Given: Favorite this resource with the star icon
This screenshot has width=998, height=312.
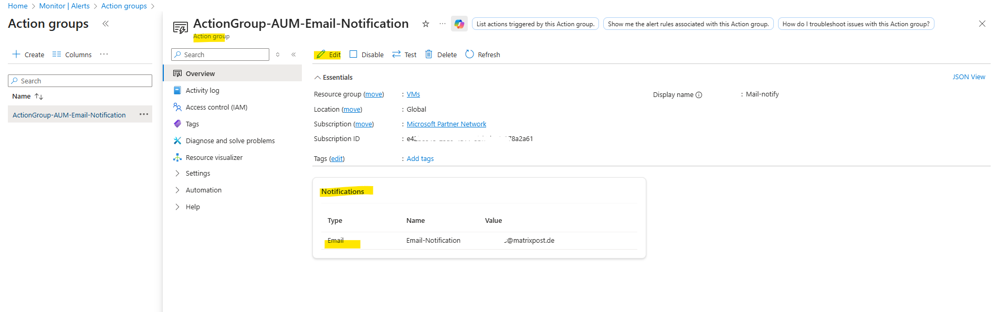Looking at the screenshot, I should 426,24.
